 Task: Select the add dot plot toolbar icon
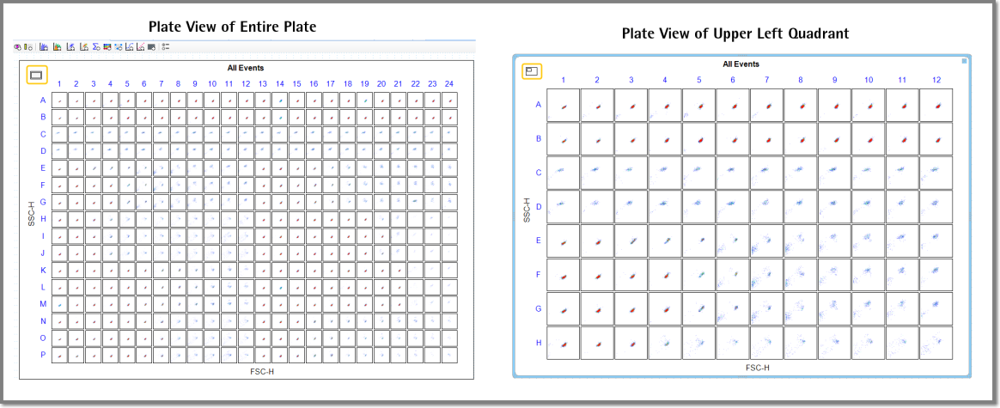point(70,46)
